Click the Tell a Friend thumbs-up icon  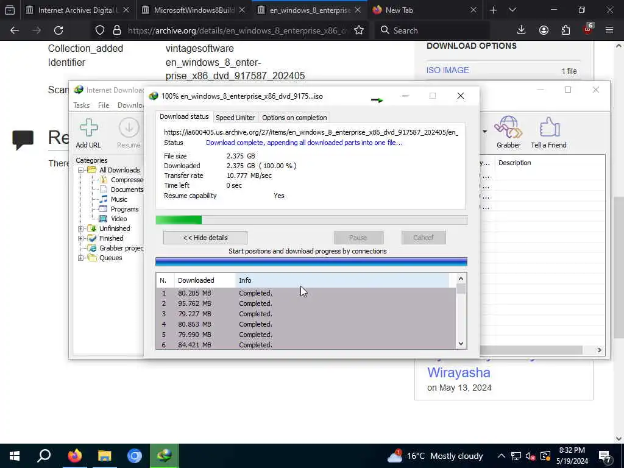point(549,127)
